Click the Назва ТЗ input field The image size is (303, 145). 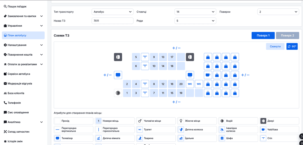point(112,21)
